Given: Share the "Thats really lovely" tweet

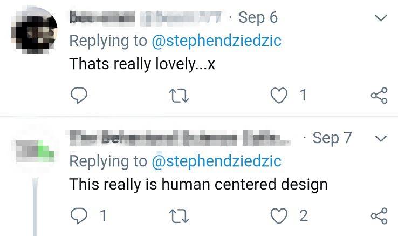Looking at the screenshot, I should tap(379, 96).
